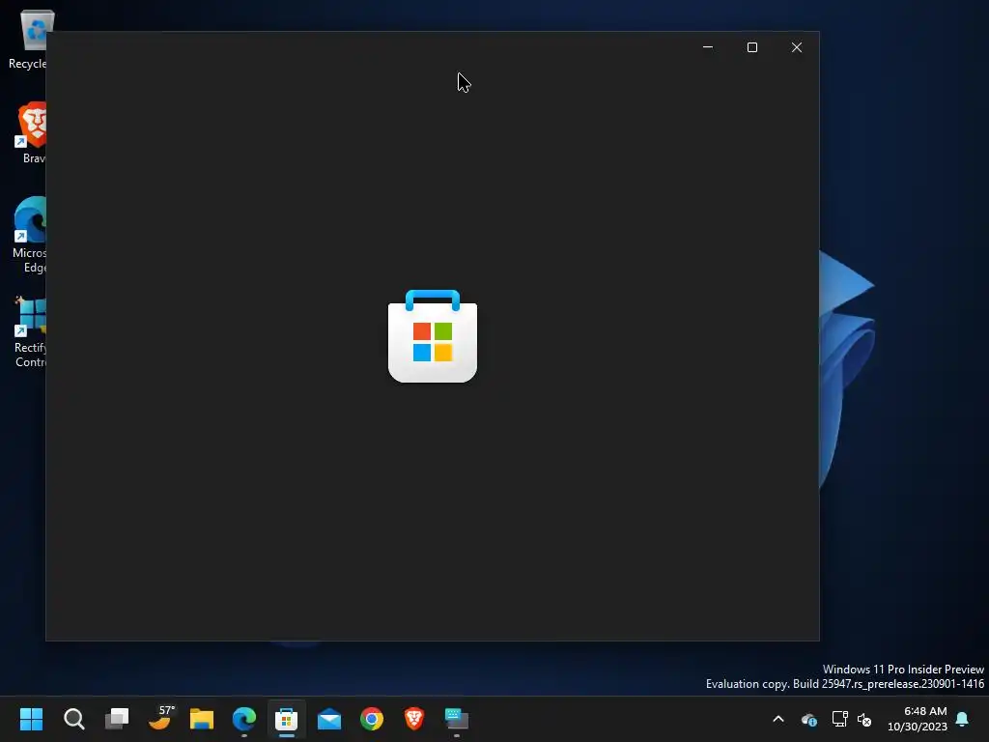
Task: Open the clock showing 6:48 AM
Action: click(918, 719)
